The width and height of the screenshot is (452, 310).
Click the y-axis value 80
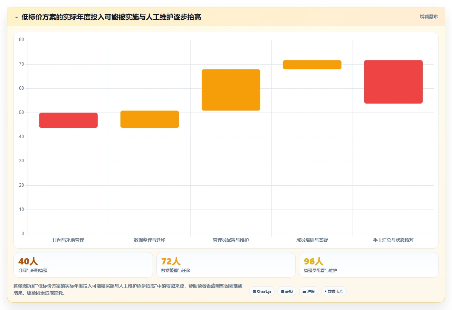point(21,40)
